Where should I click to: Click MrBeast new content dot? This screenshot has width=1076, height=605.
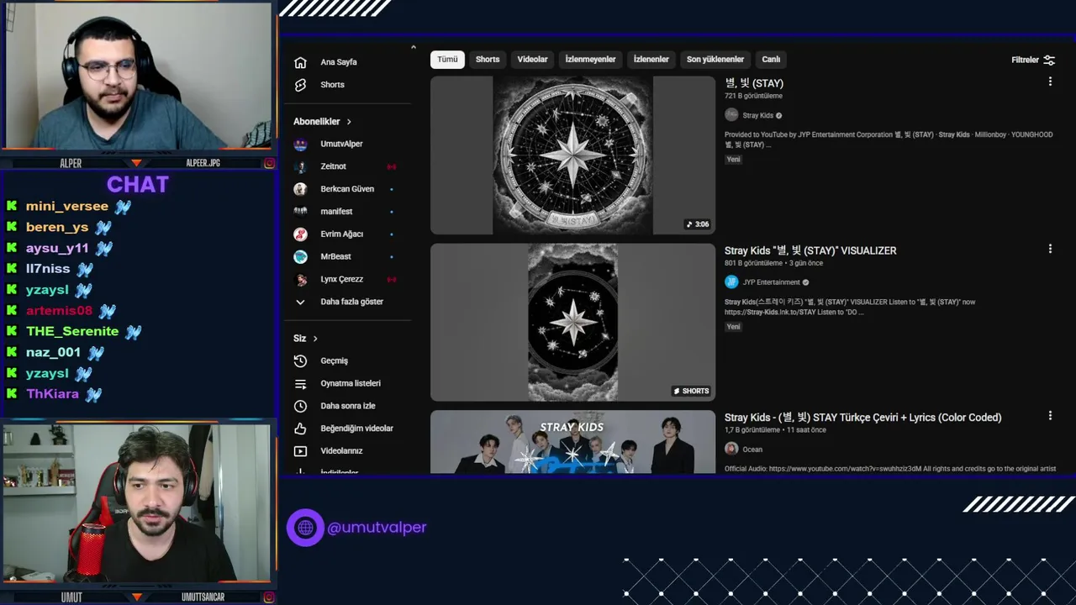tap(392, 256)
